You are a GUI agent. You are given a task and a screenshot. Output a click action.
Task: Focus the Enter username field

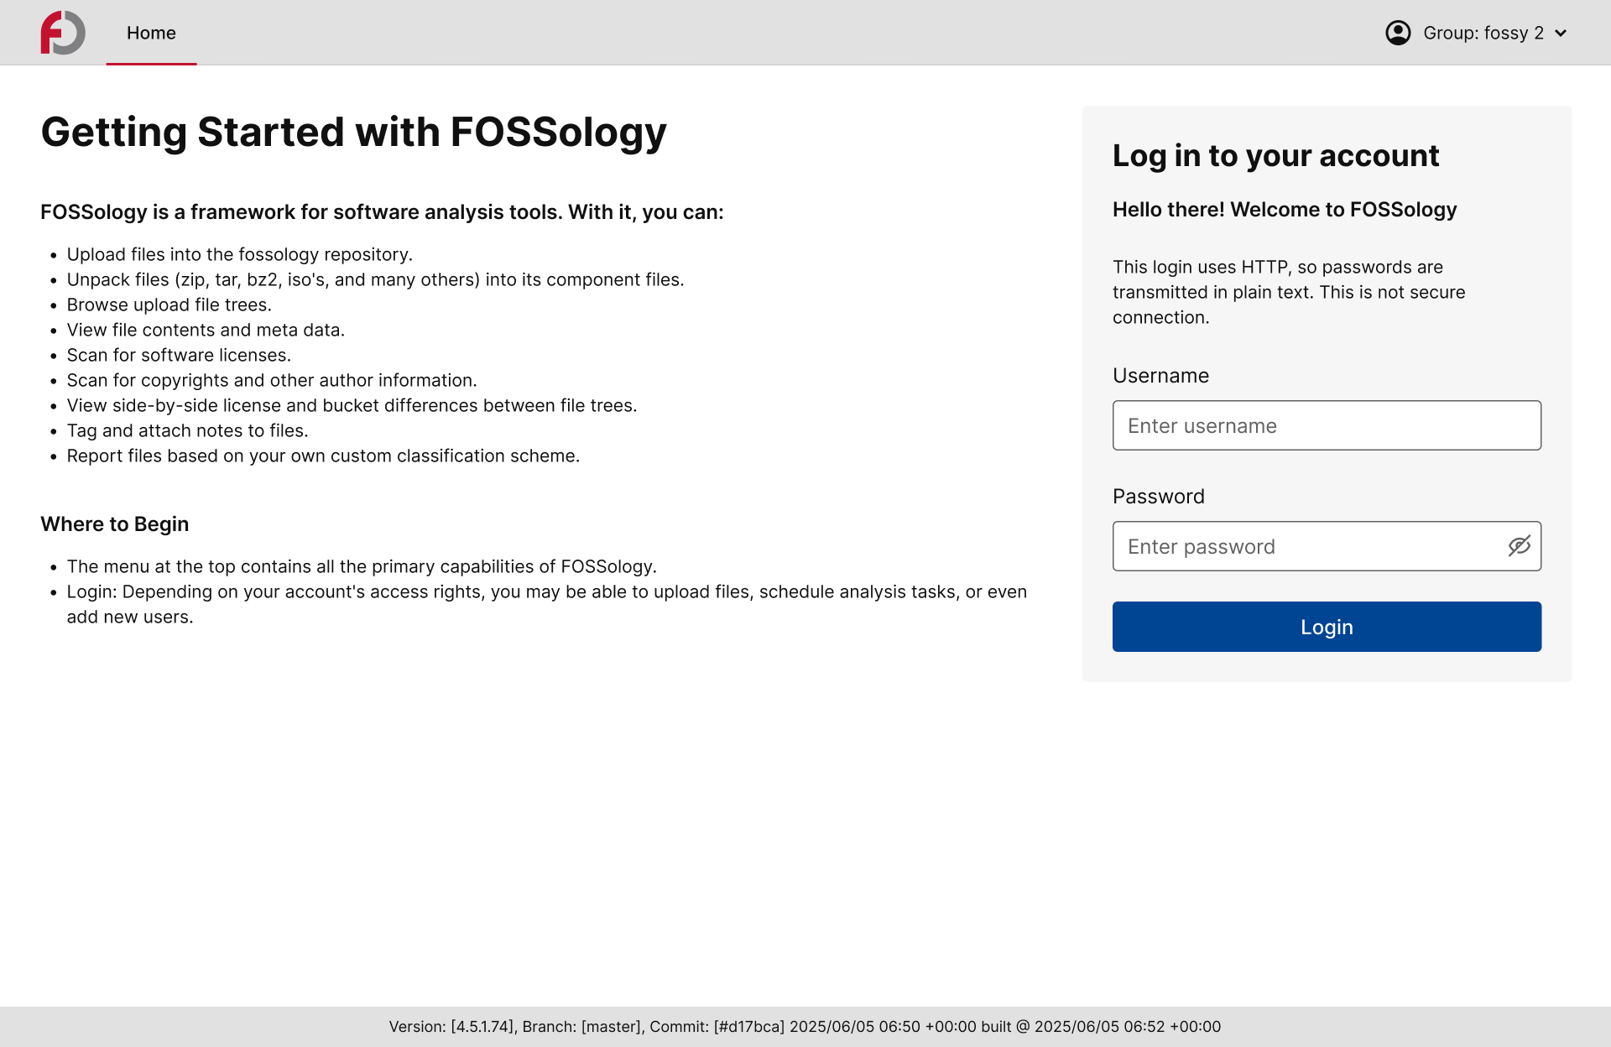coord(1327,425)
